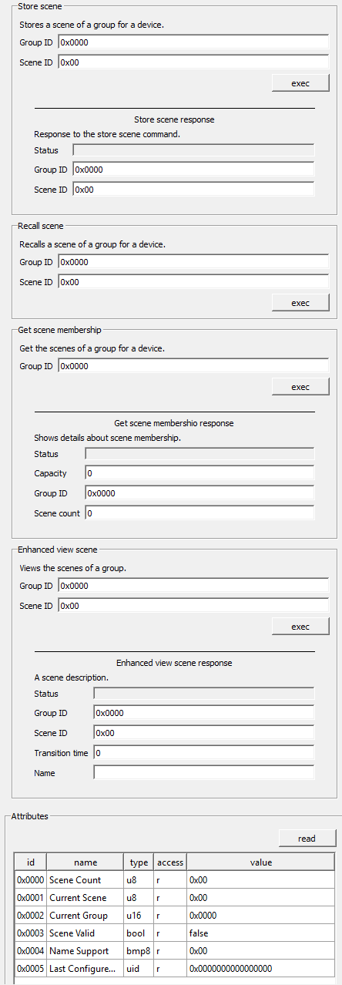342x985 pixels.
Task: Click the Transition time field
Action: pyautogui.click(x=204, y=752)
